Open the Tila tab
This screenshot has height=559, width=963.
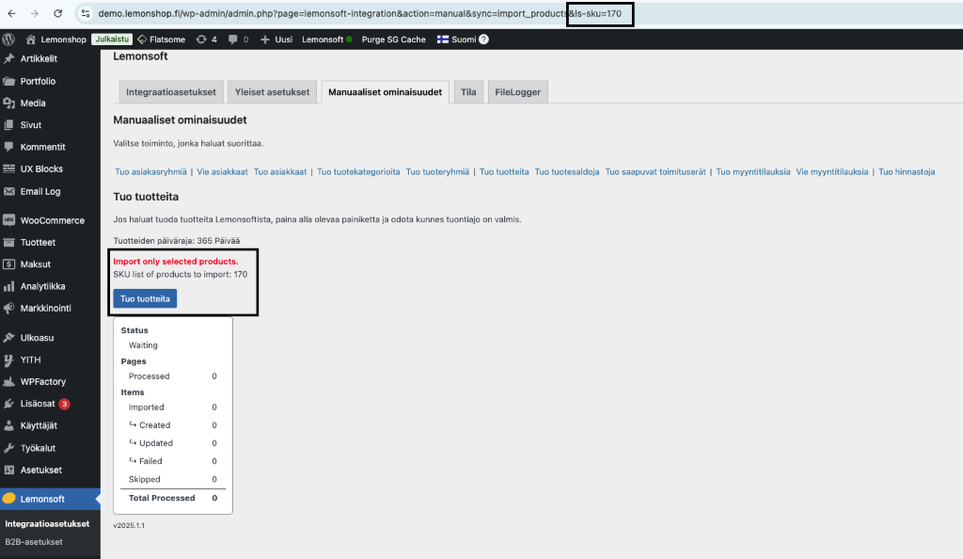click(468, 91)
